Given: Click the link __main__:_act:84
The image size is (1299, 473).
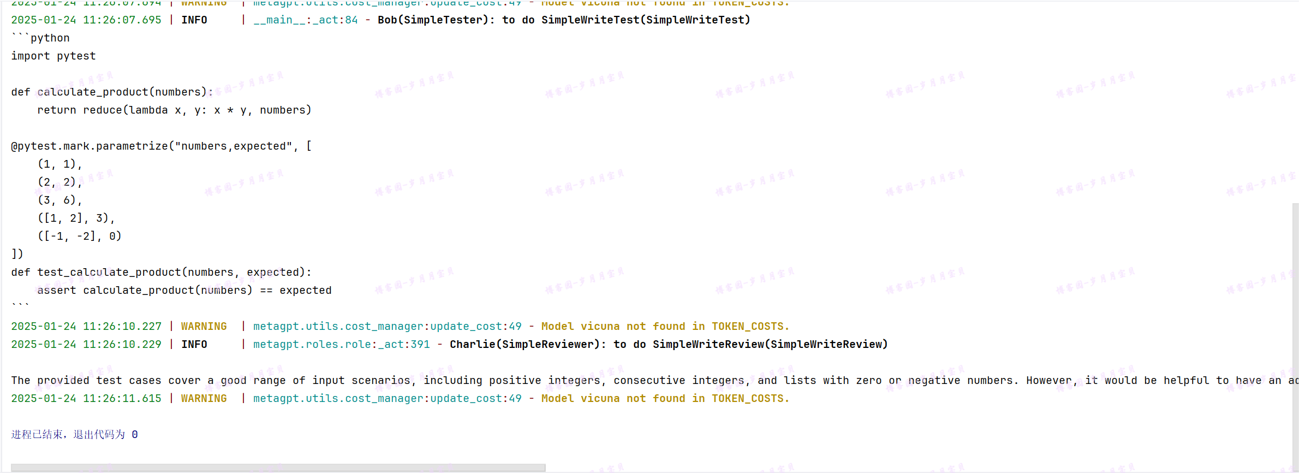Looking at the screenshot, I should point(306,20).
